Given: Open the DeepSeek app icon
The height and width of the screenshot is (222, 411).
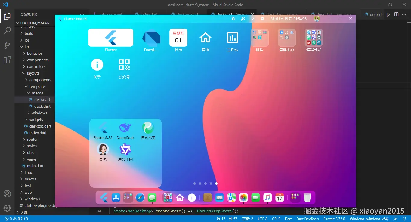Looking at the screenshot, I should click(x=125, y=128).
